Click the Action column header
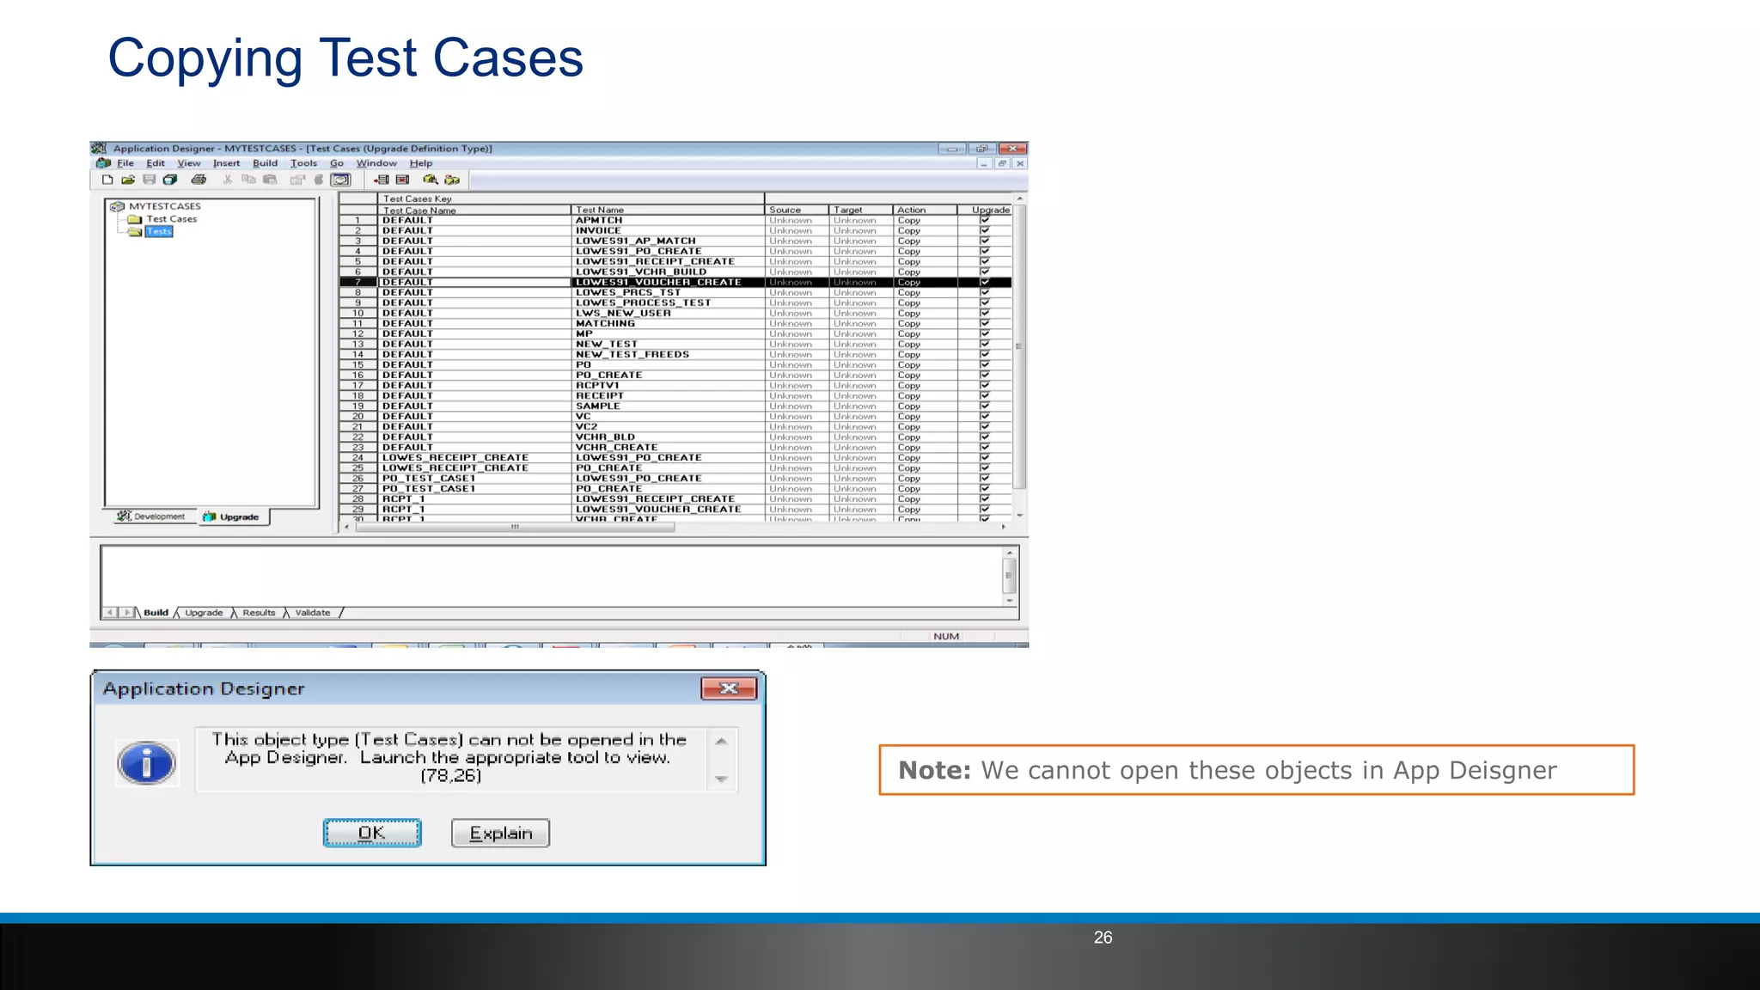The width and height of the screenshot is (1760, 990). point(925,210)
